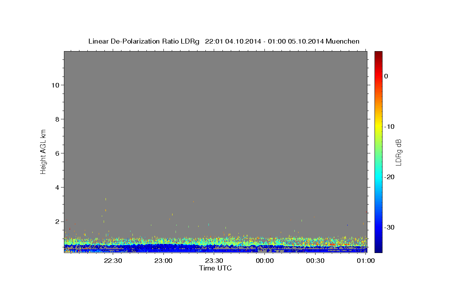Click the height label 2
454x303 pixels.
56,222
